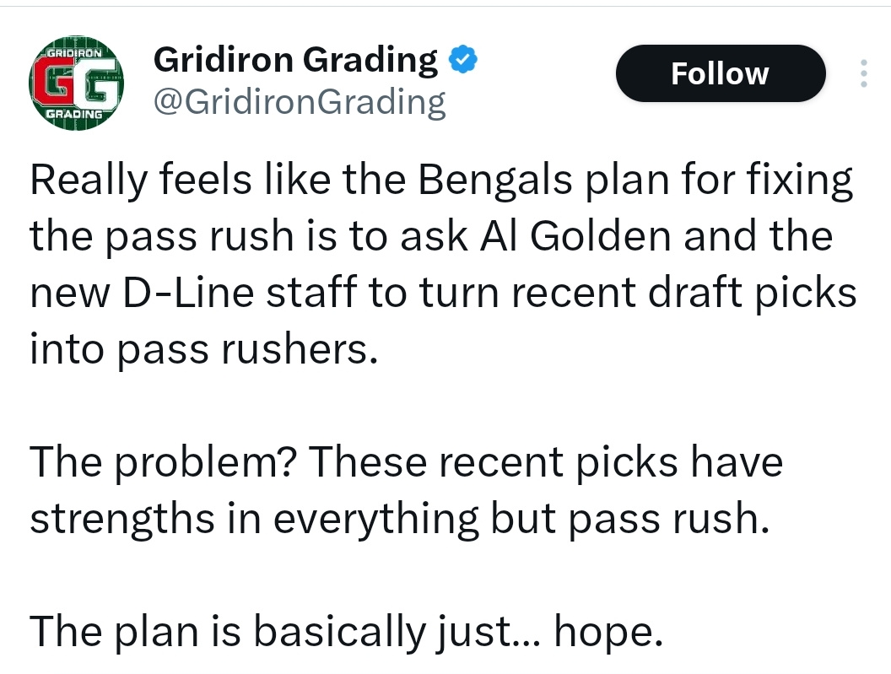The image size is (891, 674).
Task: Click the tweet paragraph about Bengals plan
Action: tap(443, 264)
